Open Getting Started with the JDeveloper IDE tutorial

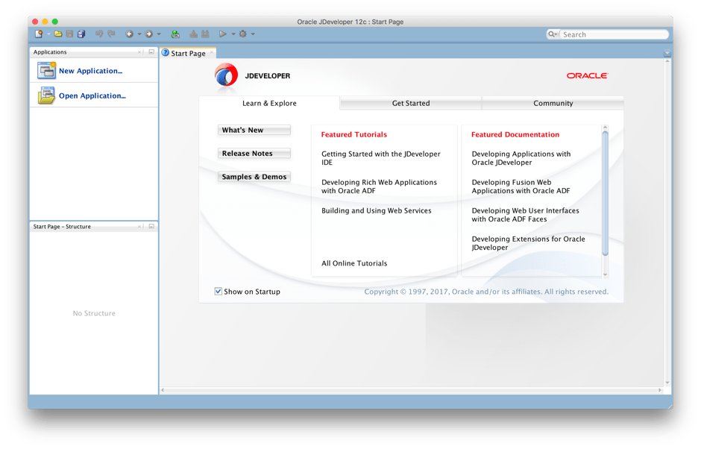point(381,158)
